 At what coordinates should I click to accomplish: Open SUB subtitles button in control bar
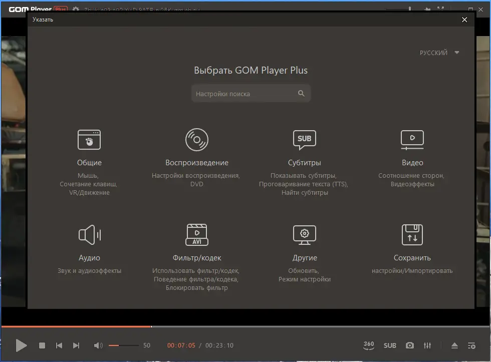[x=390, y=345]
